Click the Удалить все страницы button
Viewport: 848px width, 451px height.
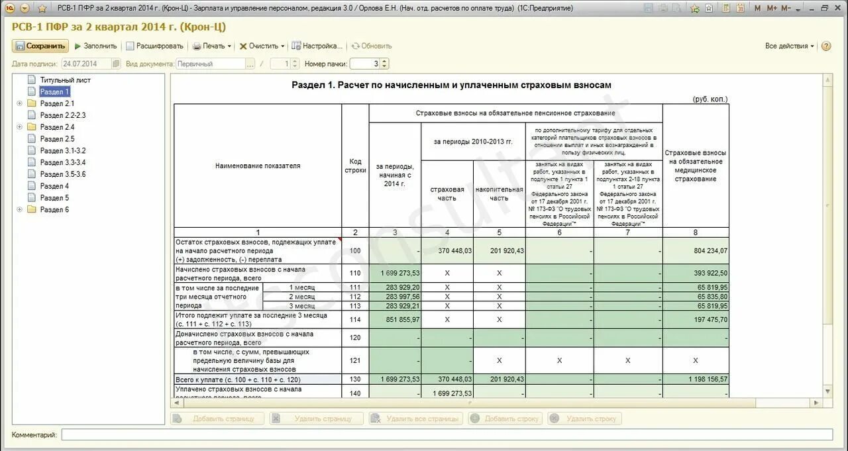click(x=415, y=419)
